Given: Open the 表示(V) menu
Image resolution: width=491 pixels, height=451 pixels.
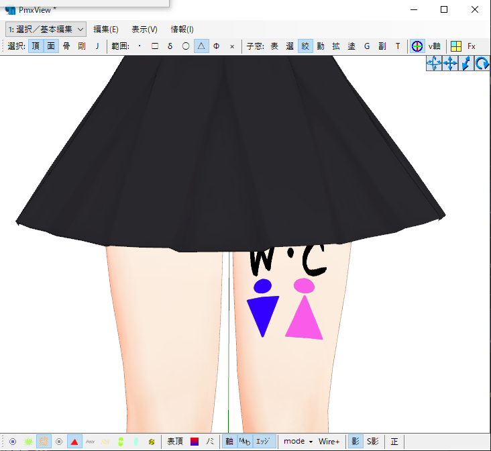Looking at the screenshot, I should (x=144, y=30).
